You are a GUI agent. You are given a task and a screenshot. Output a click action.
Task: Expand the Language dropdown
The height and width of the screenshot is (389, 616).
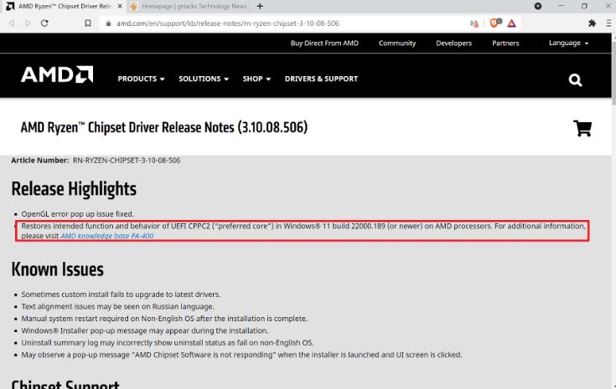coord(568,44)
